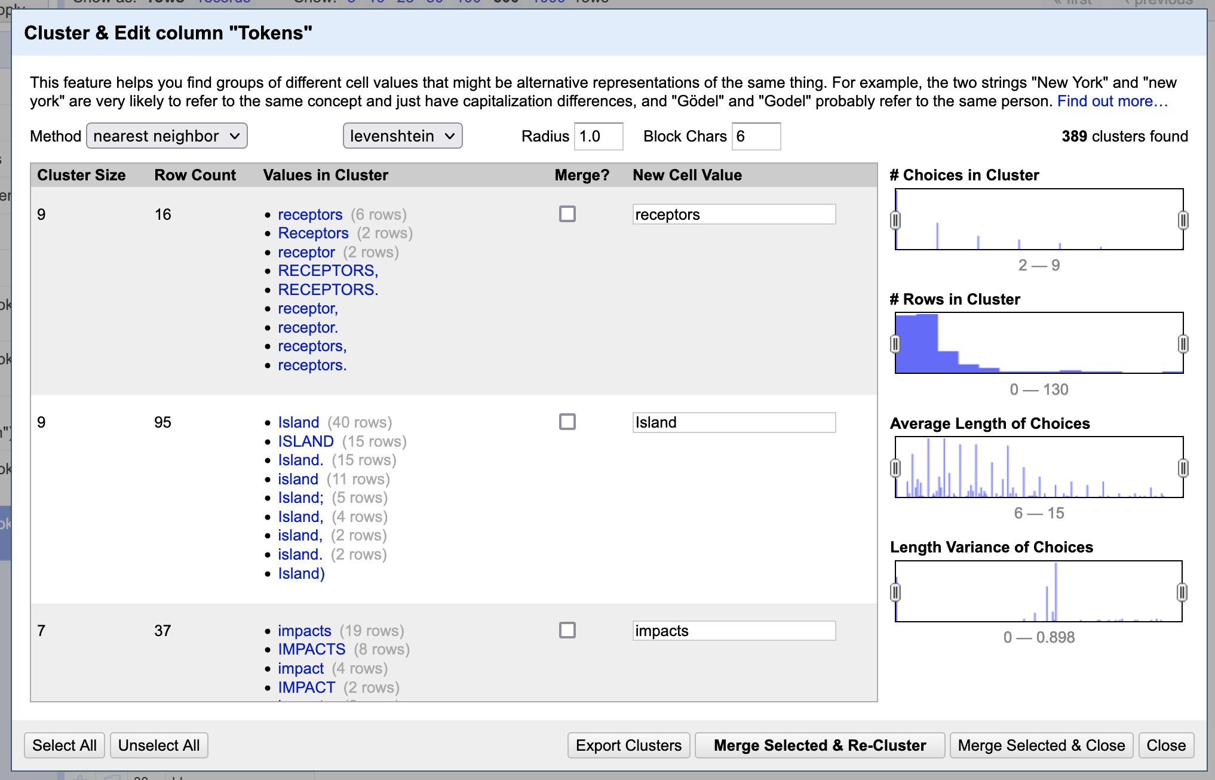Open the Find out more link

pos(1112,101)
